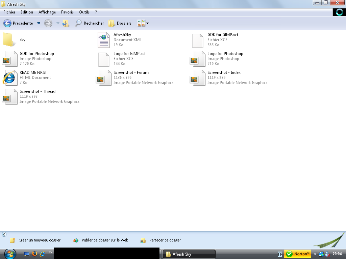The image size is (346, 259).
Task: Select the Logo for Photoshop image icon
Action: (x=197, y=59)
